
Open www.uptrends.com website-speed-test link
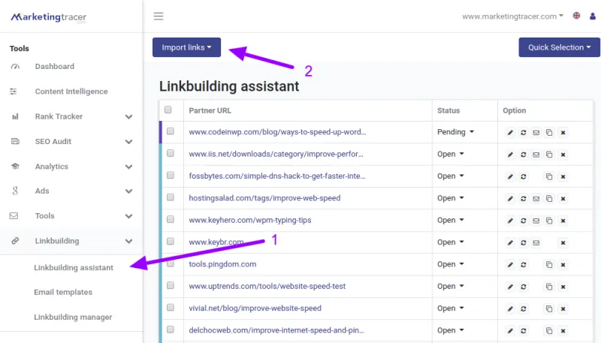[267, 287]
